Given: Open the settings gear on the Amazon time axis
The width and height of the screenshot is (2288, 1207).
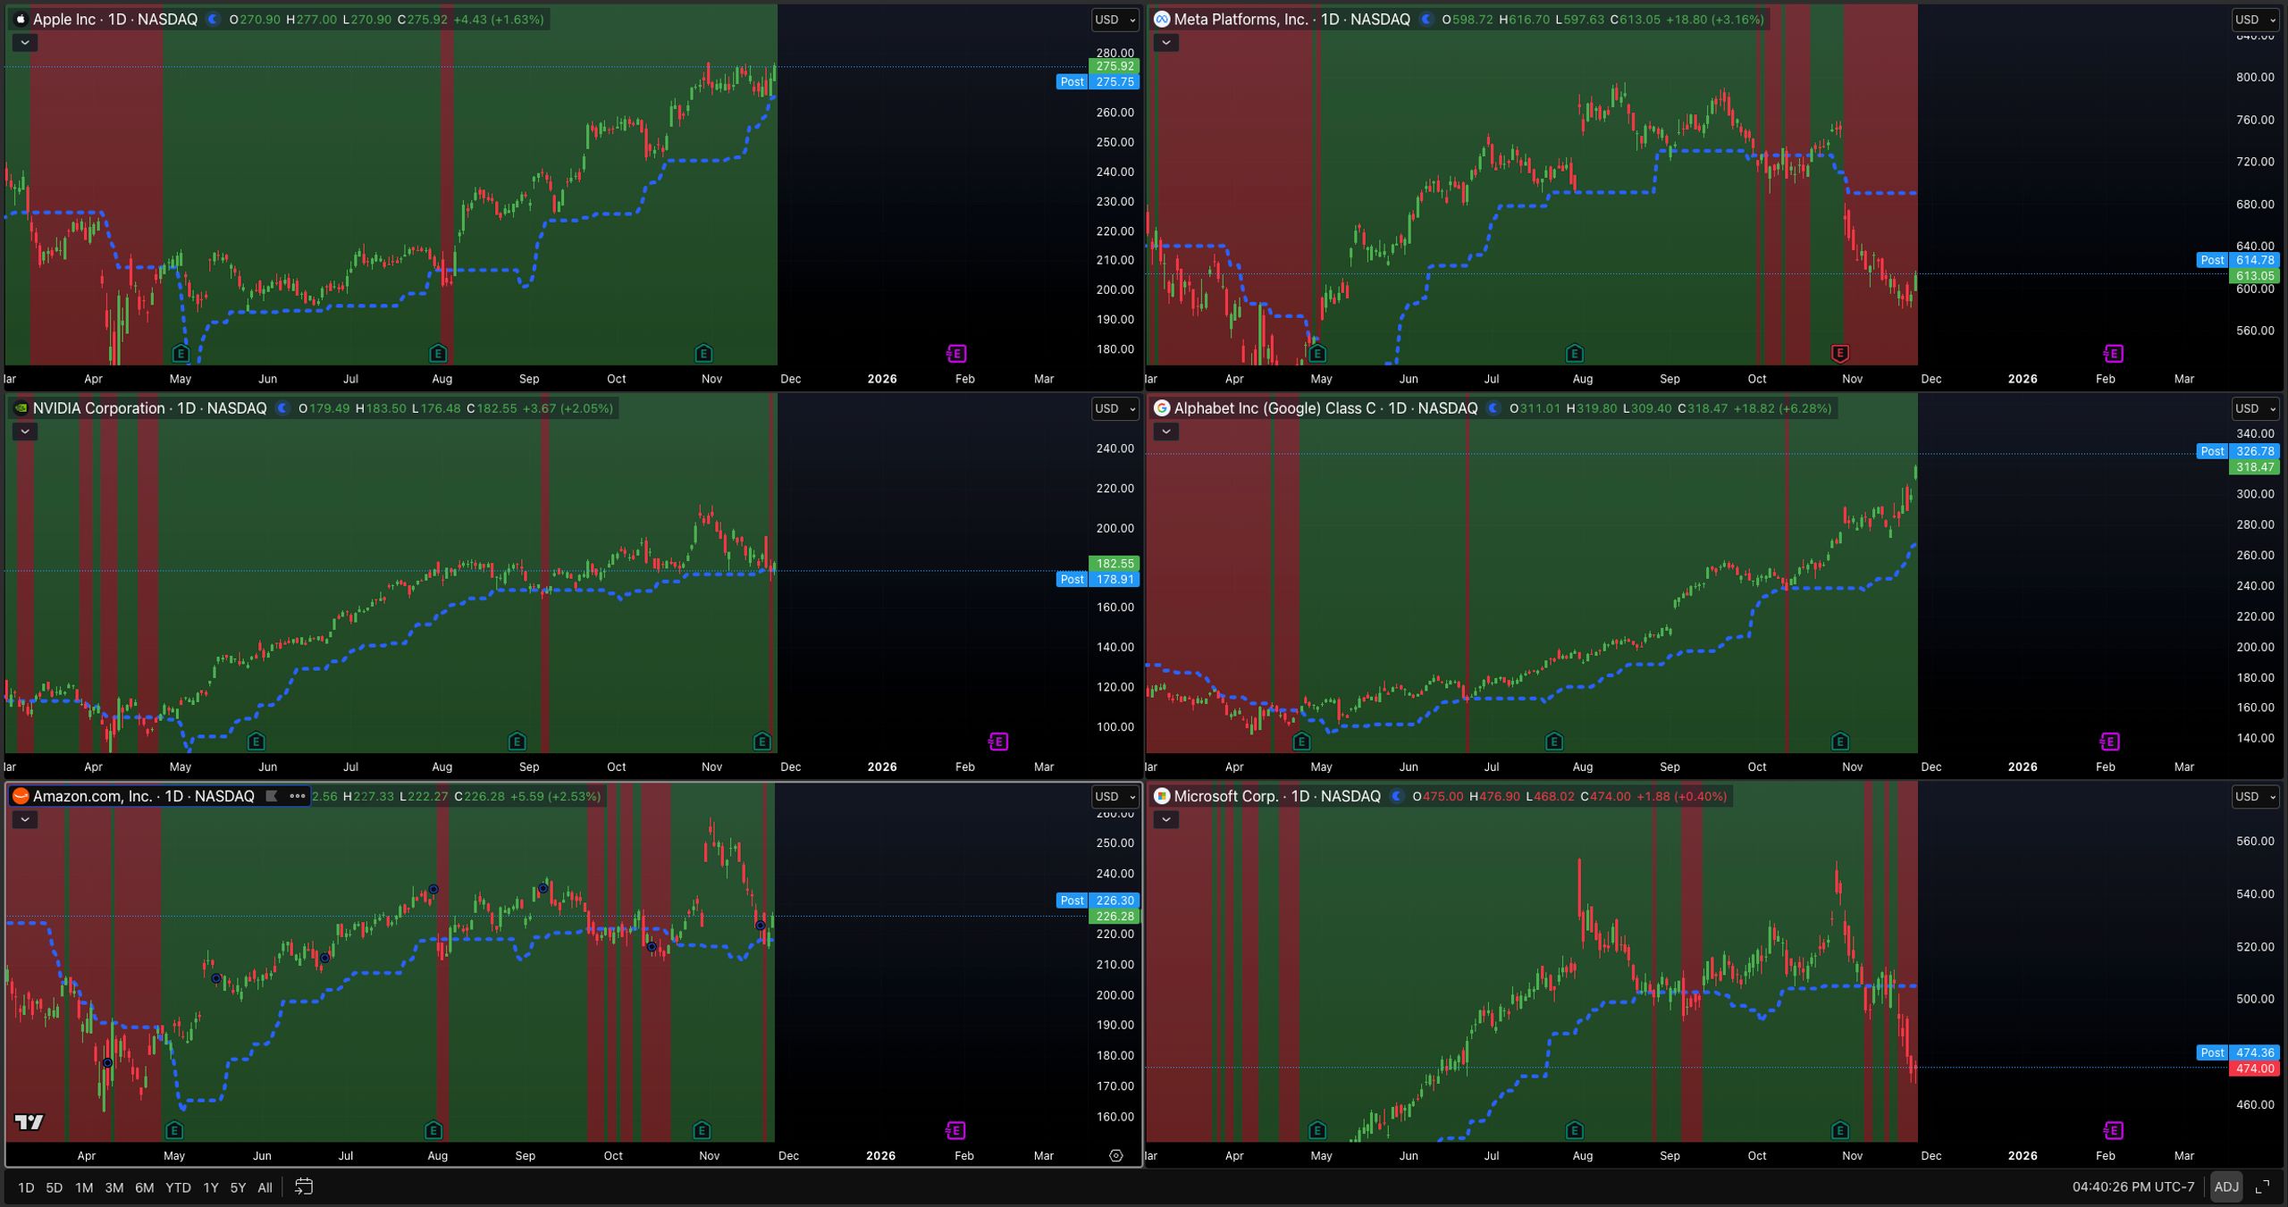Looking at the screenshot, I should coord(1115,1155).
